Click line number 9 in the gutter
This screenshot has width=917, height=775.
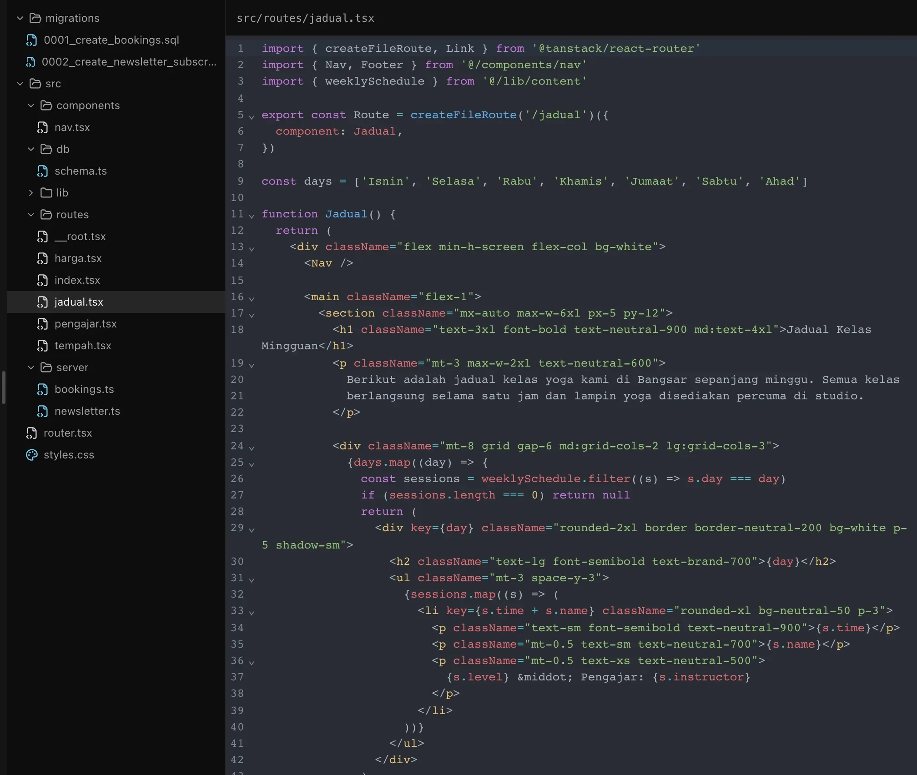241,181
